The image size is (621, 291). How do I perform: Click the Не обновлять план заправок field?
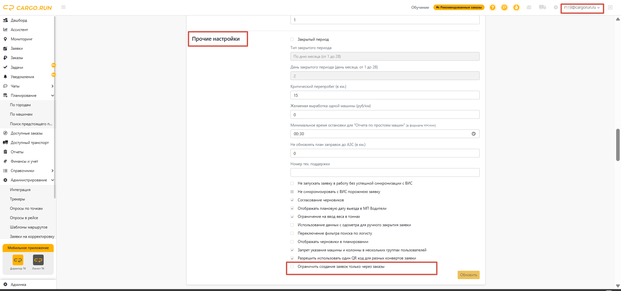click(x=385, y=153)
